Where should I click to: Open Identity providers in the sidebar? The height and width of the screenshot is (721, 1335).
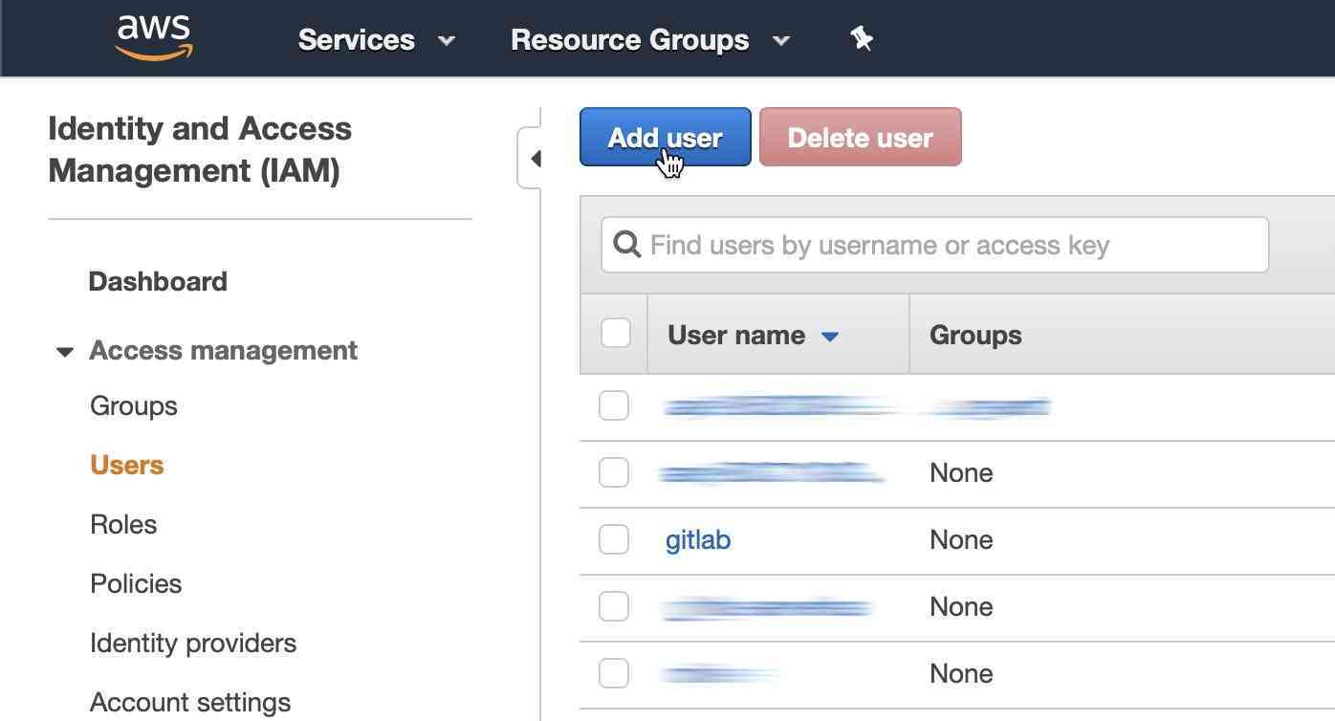pos(193,644)
